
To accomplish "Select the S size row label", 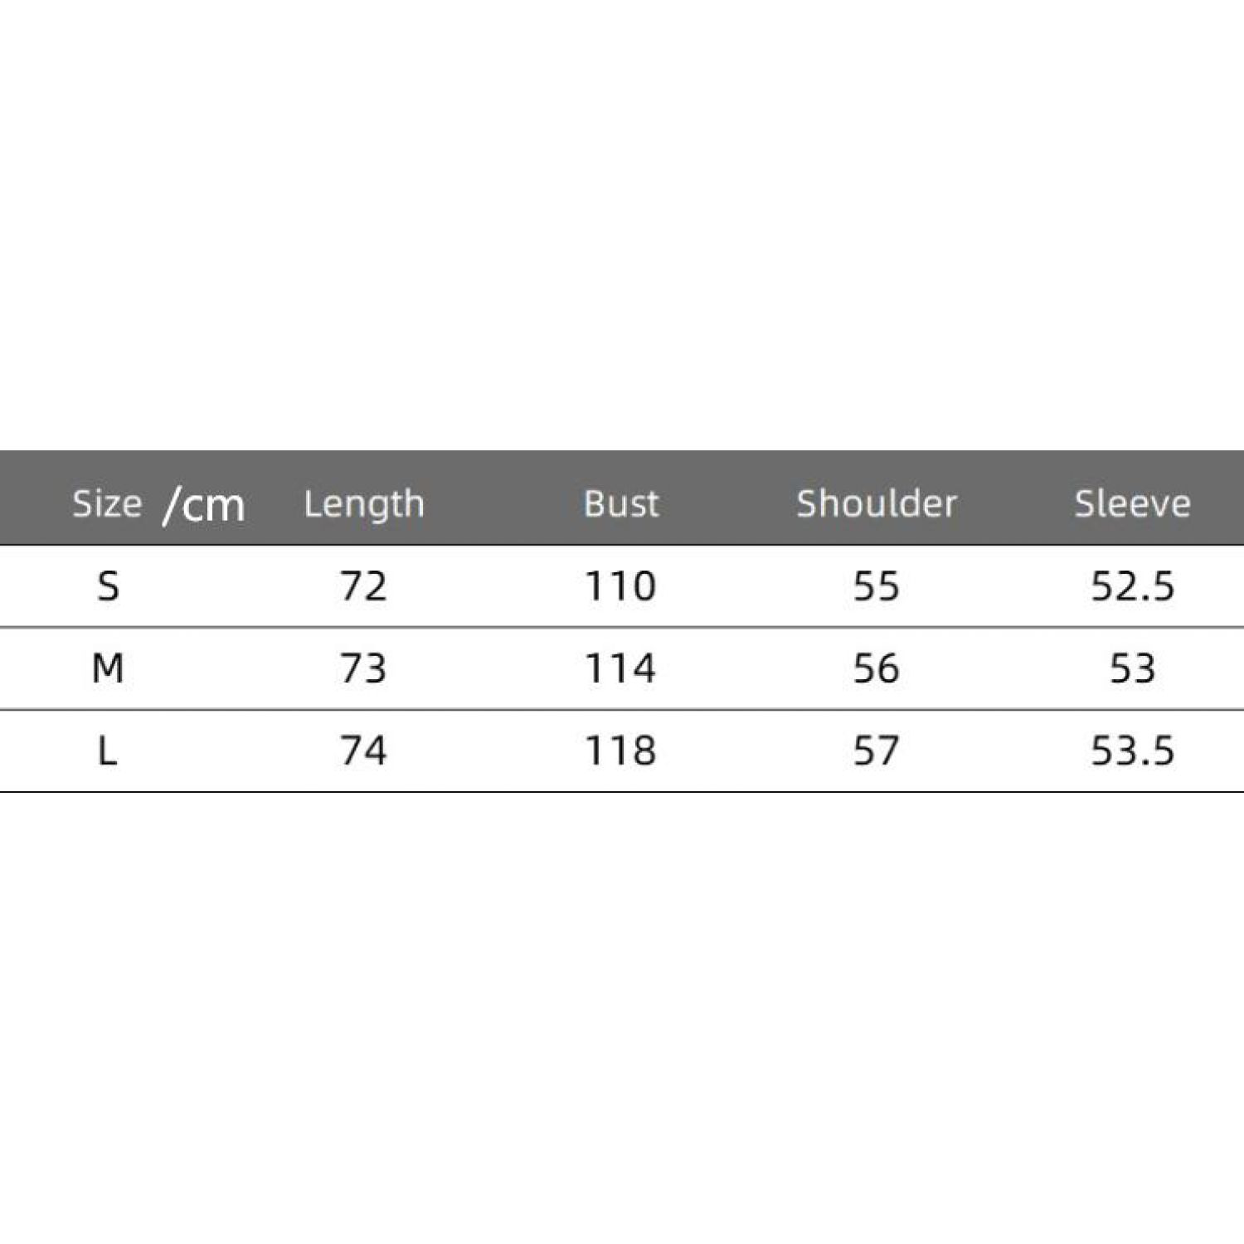I will [109, 586].
